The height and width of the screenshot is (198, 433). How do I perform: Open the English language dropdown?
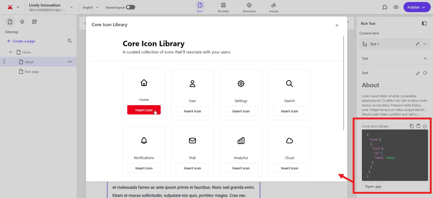click(90, 7)
